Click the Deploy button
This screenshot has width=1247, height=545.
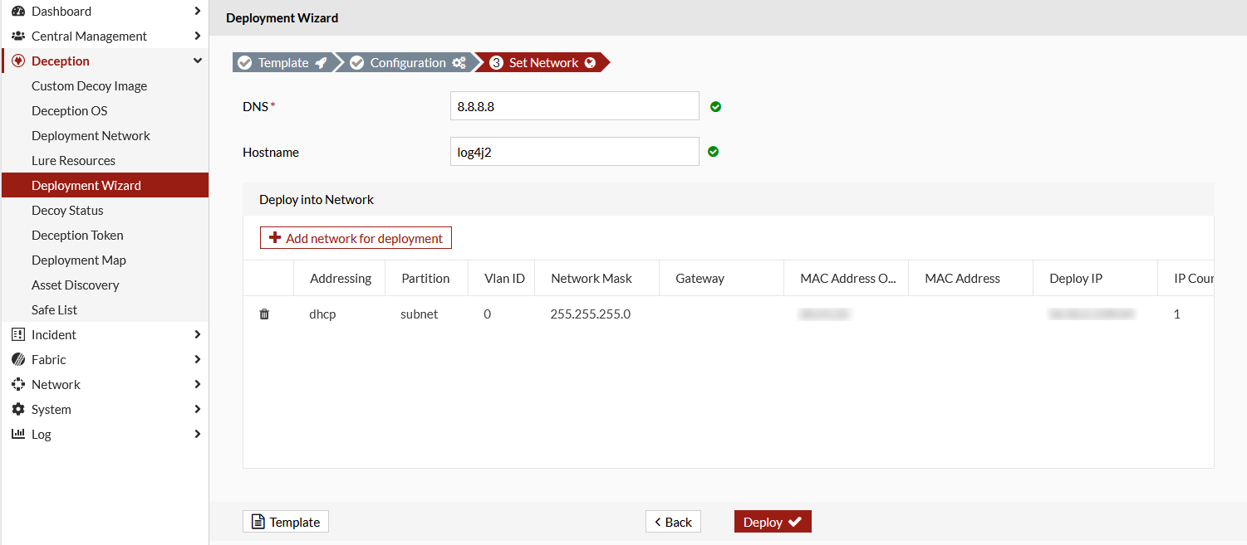[773, 522]
